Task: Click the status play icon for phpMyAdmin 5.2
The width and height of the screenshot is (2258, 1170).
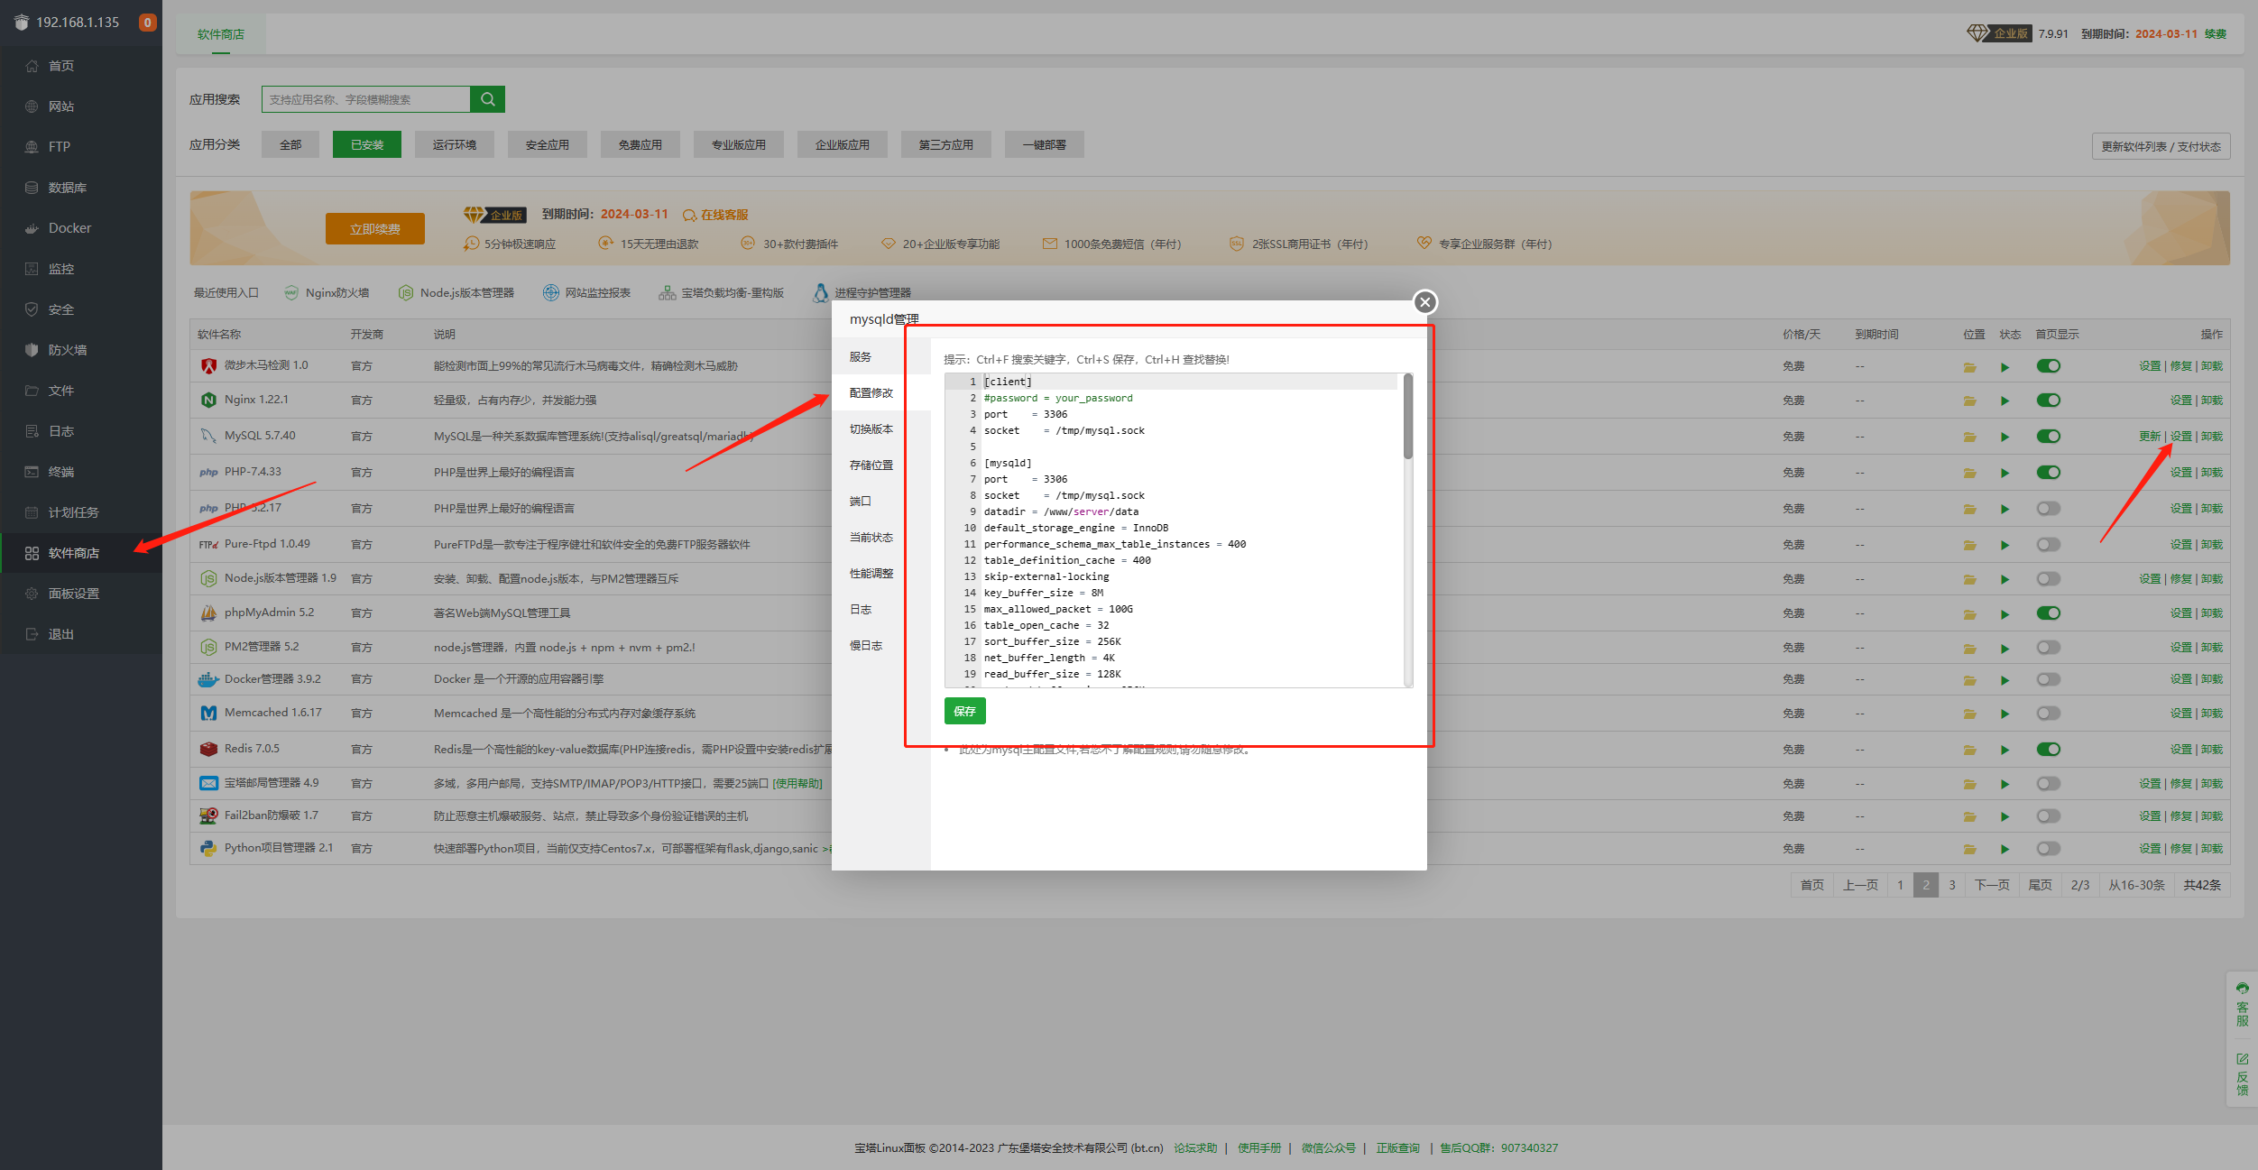Action: [x=2005, y=613]
